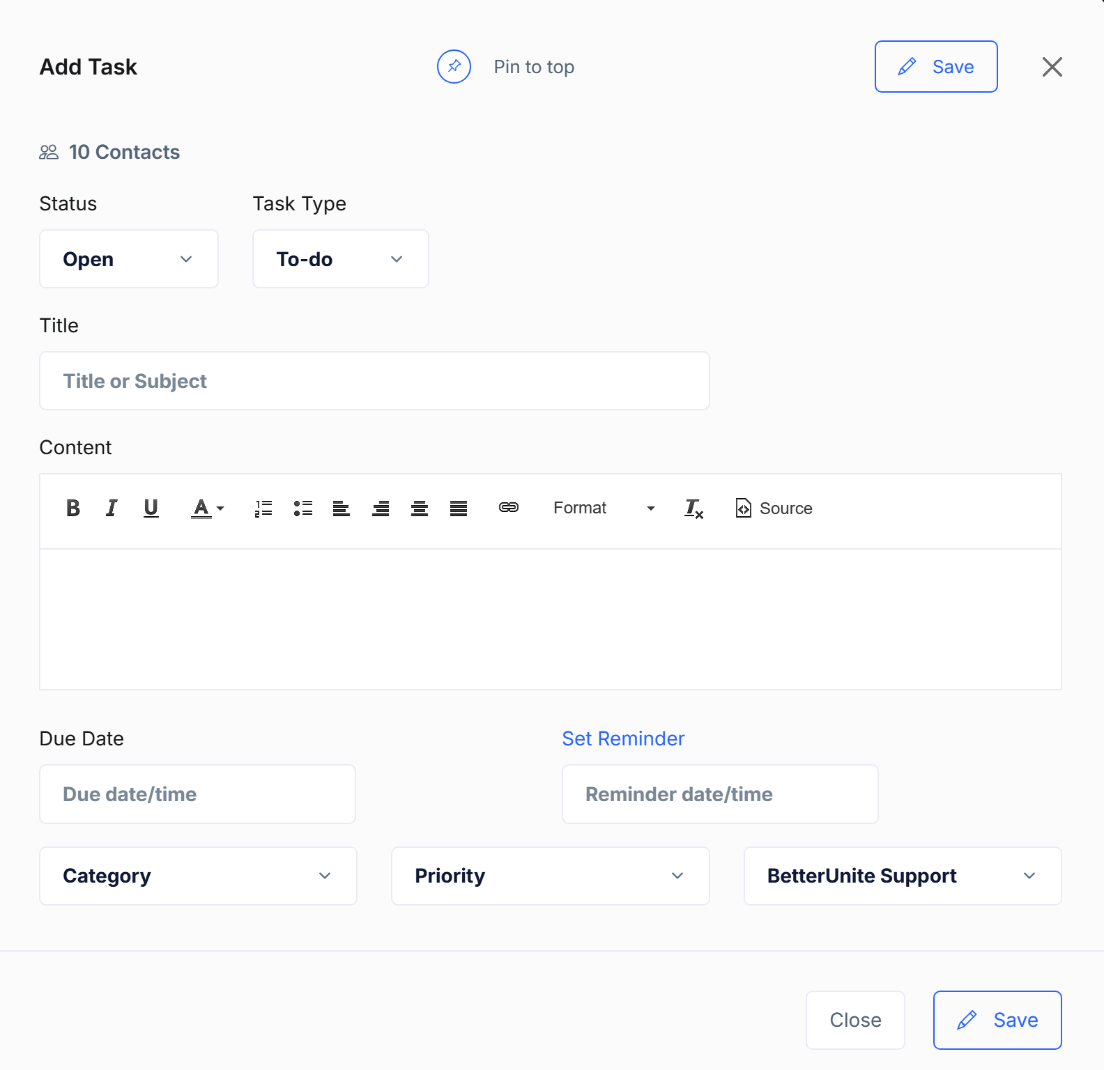
Task: Justify the content text
Action: tap(459, 509)
